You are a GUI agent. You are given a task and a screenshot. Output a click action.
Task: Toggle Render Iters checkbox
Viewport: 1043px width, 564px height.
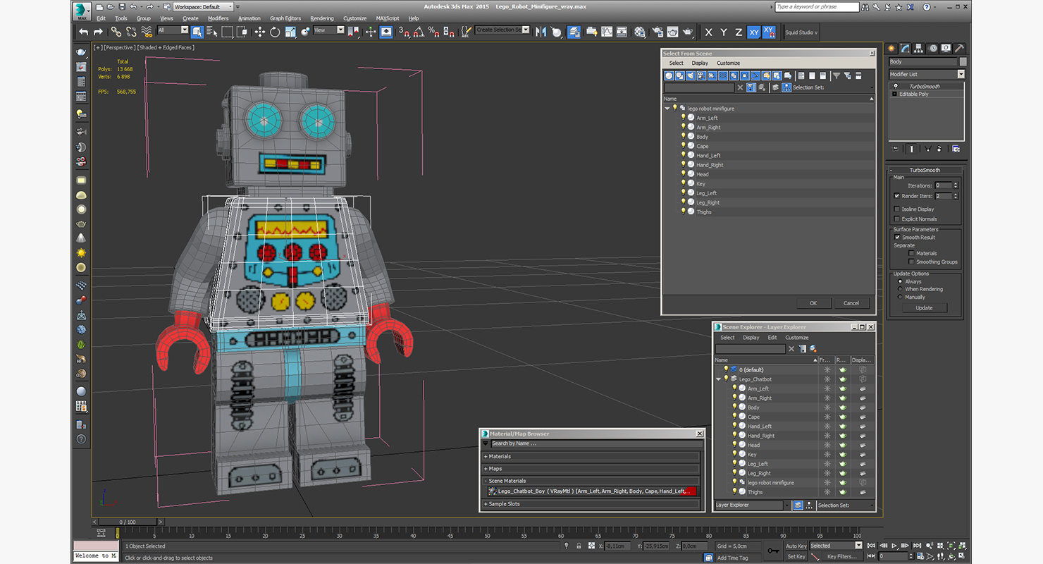click(x=896, y=196)
